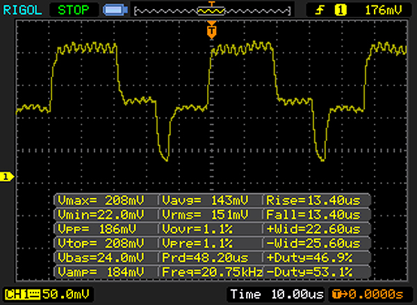This screenshot has height=305, width=417.
Task: Click the 50.0mV vertical scale readout
Action: pyautogui.click(x=66, y=294)
